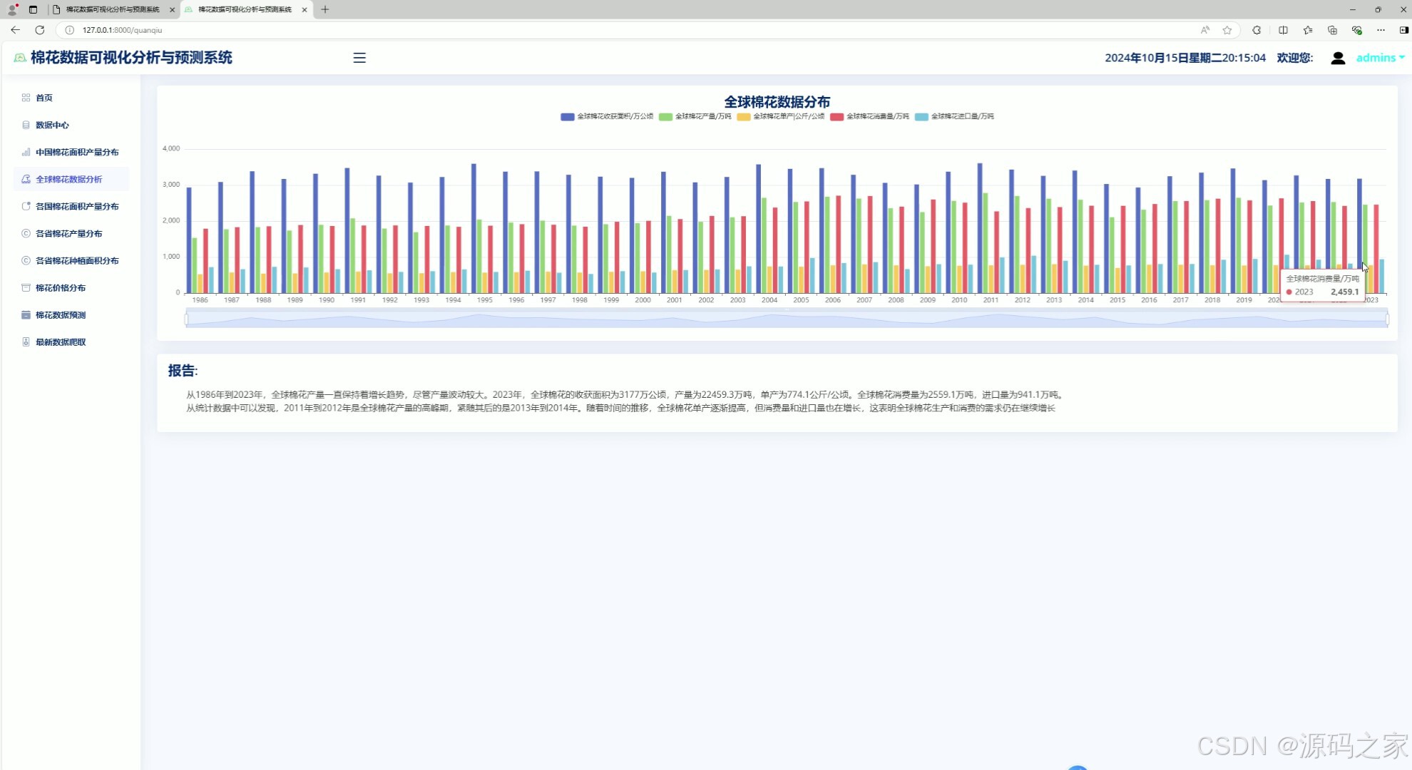Click the bar chart icon for 中国棉花面积产量分布
Image resolution: width=1412 pixels, height=770 pixels.
coord(26,152)
